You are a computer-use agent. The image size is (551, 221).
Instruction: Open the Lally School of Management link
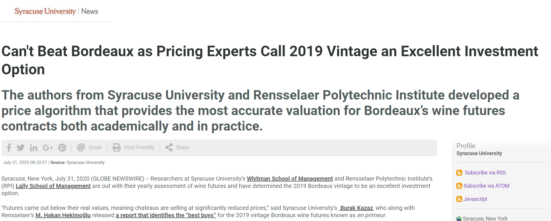(x=53, y=186)
